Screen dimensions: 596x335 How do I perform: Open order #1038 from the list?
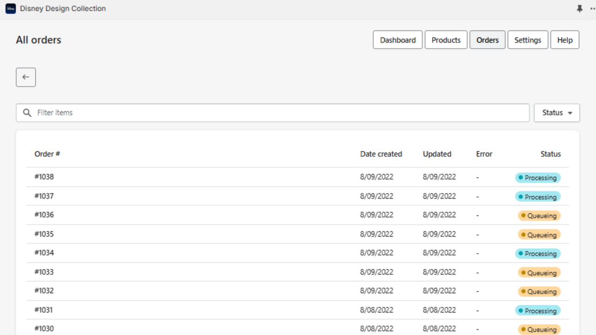pyautogui.click(x=44, y=177)
